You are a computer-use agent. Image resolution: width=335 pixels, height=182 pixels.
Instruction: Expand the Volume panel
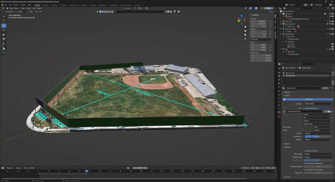tap(287, 144)
